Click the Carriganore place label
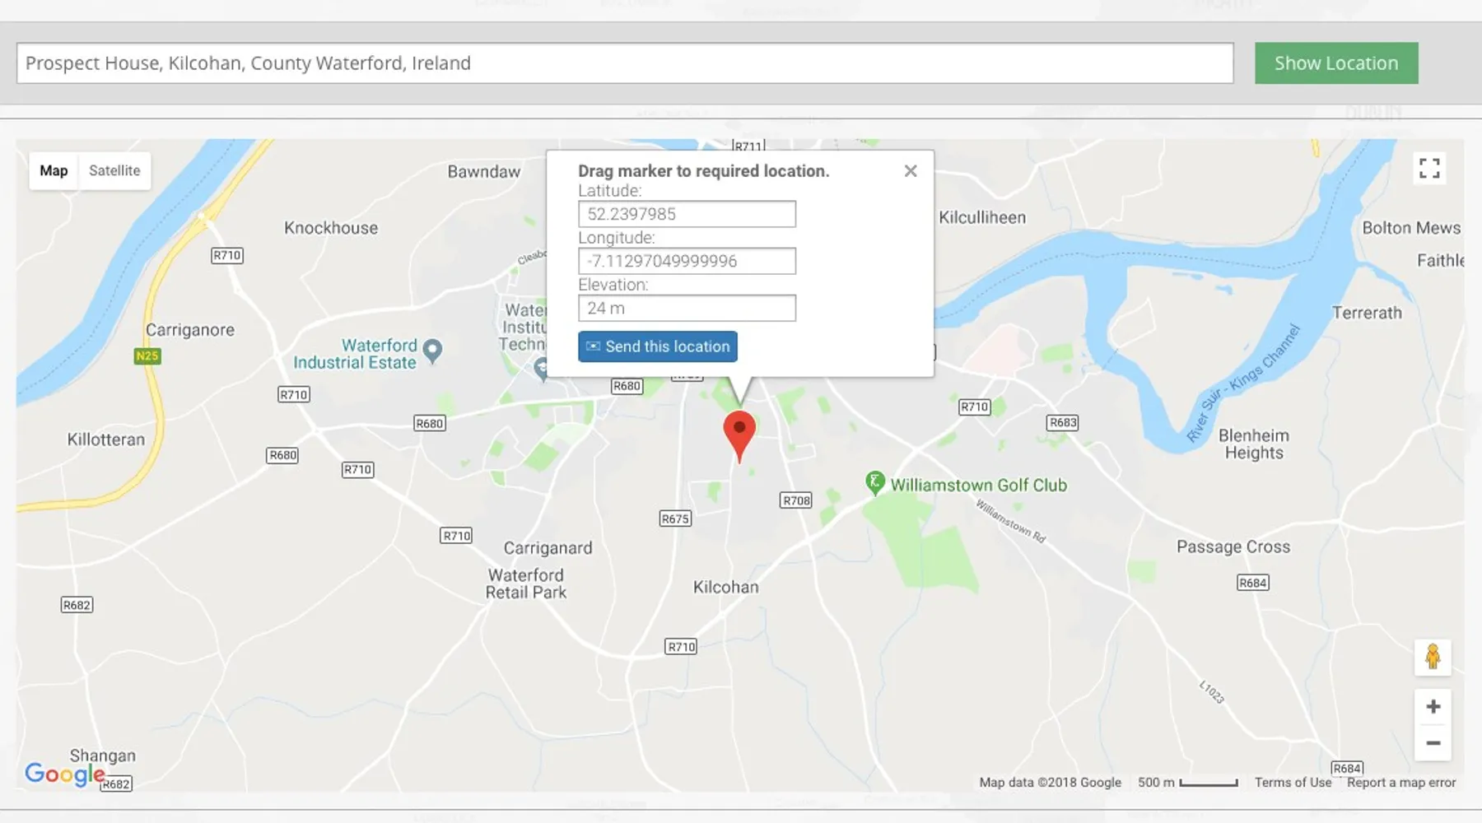Screen dimensions: 1482x823 coord(190,330)
